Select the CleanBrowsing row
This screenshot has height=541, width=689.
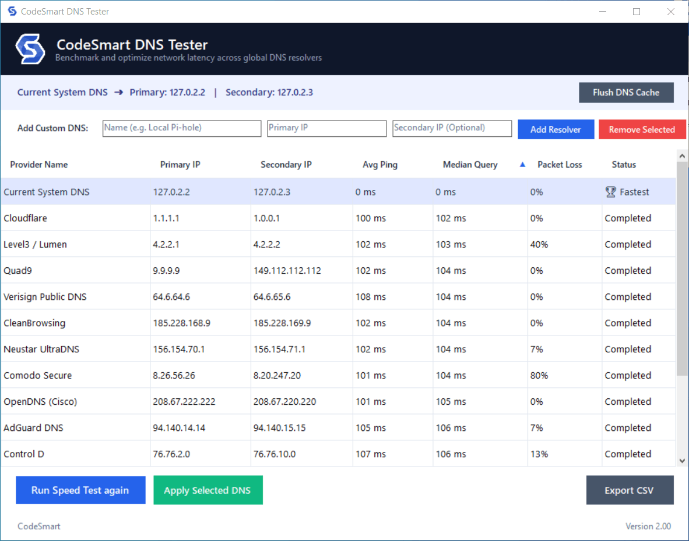(338, 323)
